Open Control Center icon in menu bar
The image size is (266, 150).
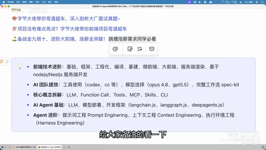[x=257, y=2]
